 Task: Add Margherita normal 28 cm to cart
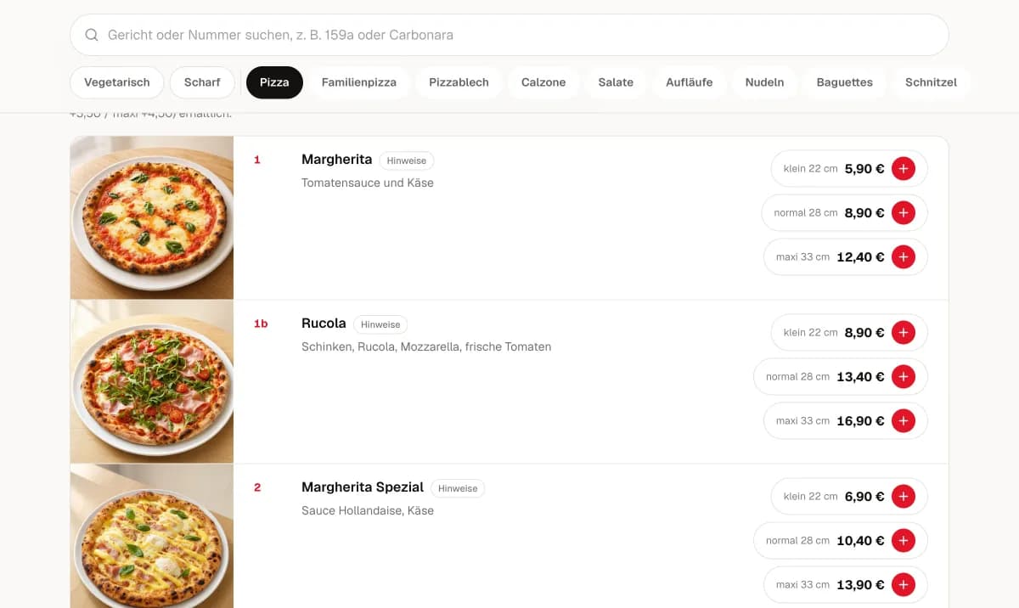pos(904,213)
